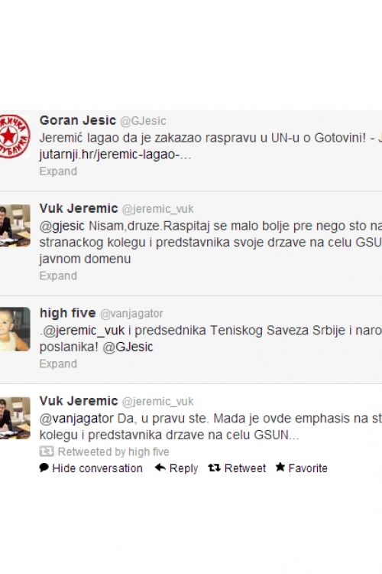Image resolution: width=382 pixels, height=574 pixels.
Task: Click the @vanjagator handle next to high five
Action: tap(131, 313)
